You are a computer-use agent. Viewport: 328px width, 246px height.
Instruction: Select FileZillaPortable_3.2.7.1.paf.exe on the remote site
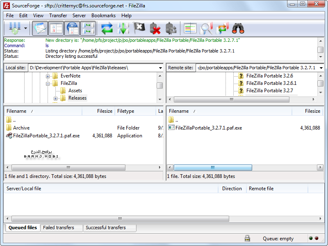tap(208, 128)
